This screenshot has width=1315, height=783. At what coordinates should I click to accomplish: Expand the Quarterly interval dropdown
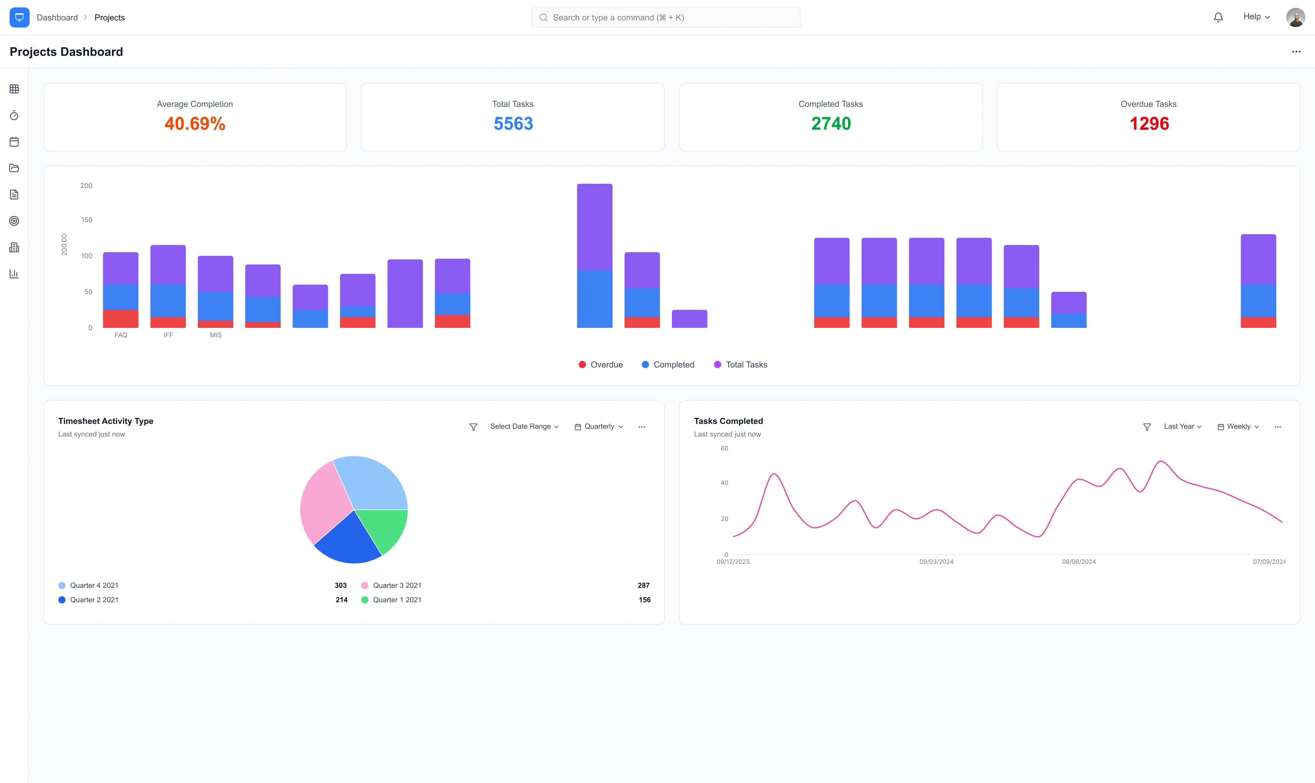599,426
